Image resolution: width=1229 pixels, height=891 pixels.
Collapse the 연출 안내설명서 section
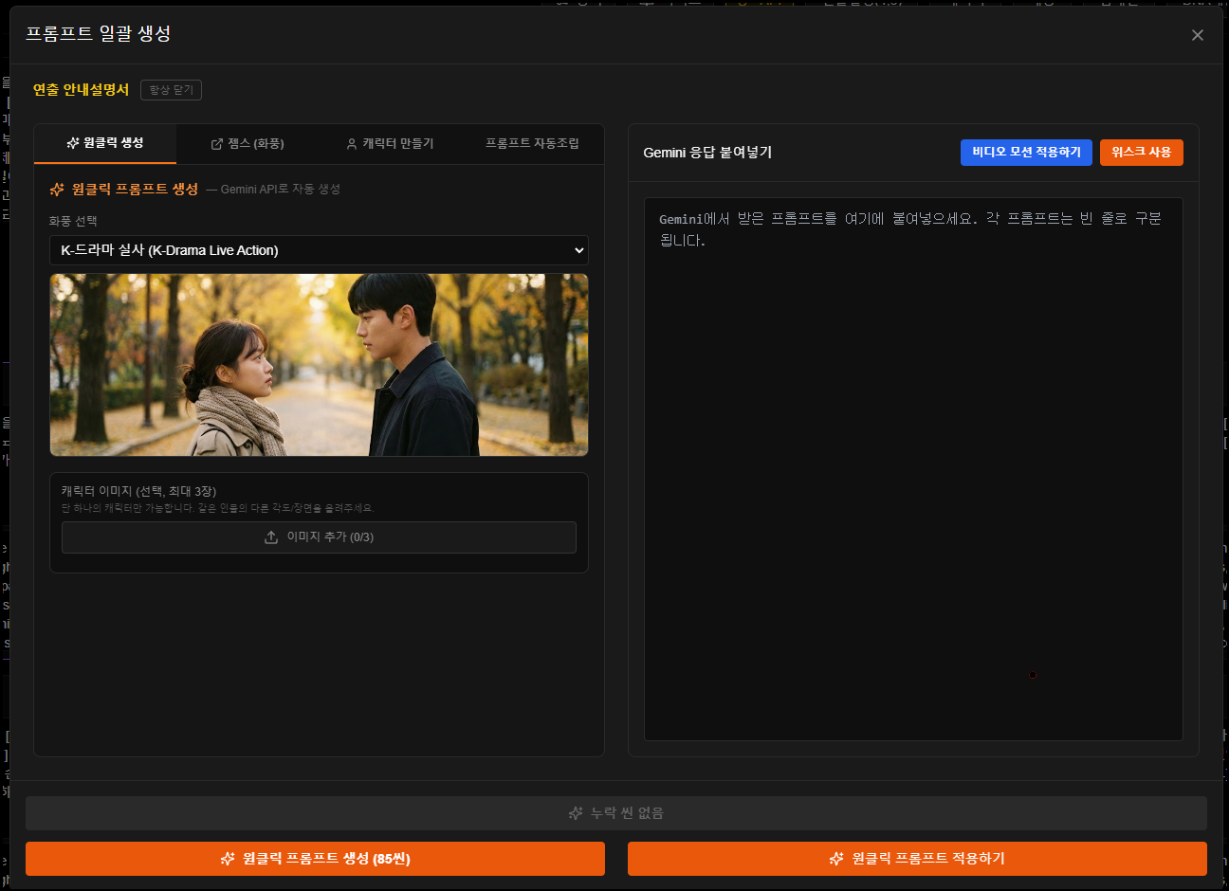(x=81, y=90)
